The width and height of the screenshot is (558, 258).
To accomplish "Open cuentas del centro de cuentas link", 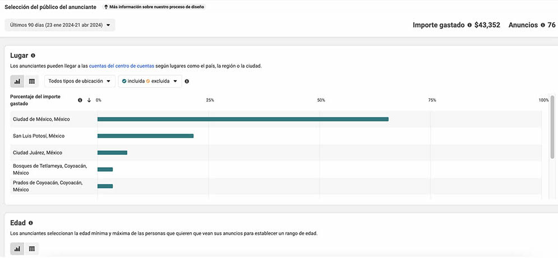I will coord(122,66).
